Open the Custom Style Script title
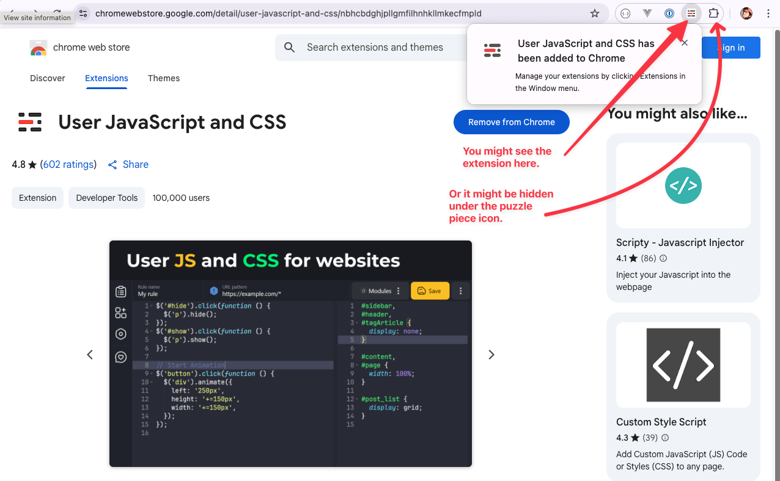This screenshot has height=481, width=780. pyautogui.click(x=661, y=422)
